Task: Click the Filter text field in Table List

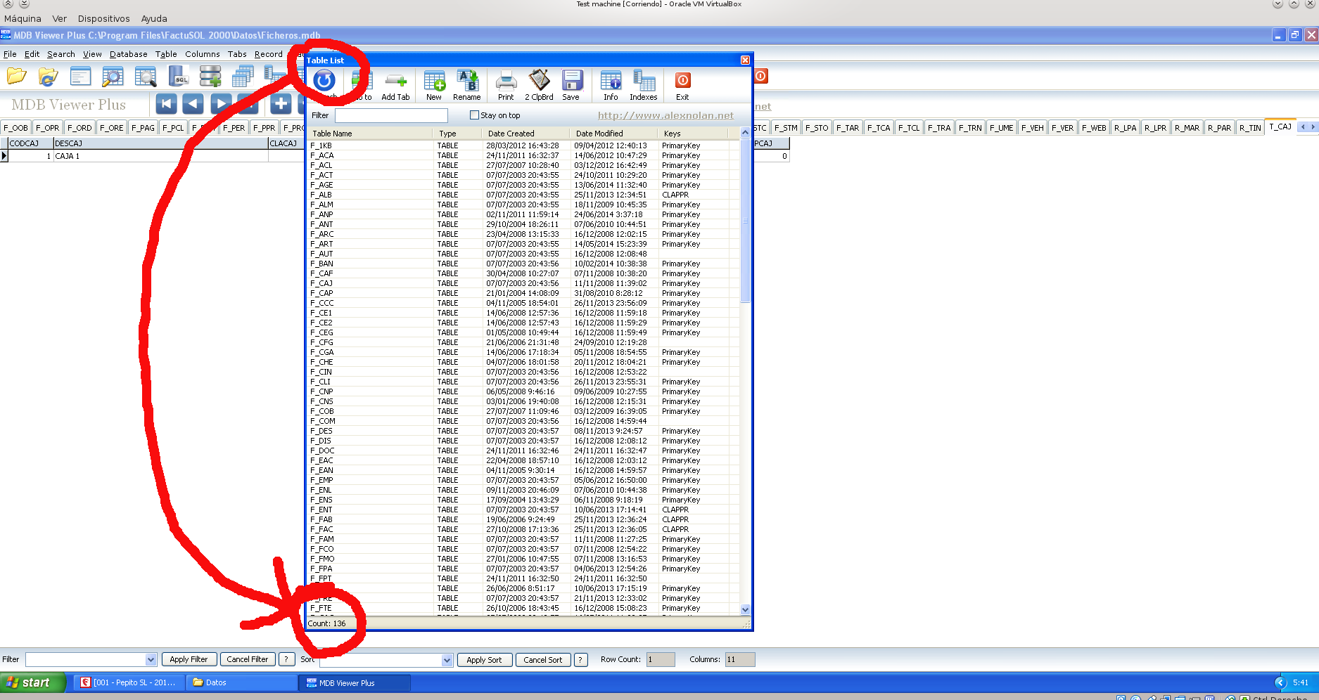Action: (391, 115)
